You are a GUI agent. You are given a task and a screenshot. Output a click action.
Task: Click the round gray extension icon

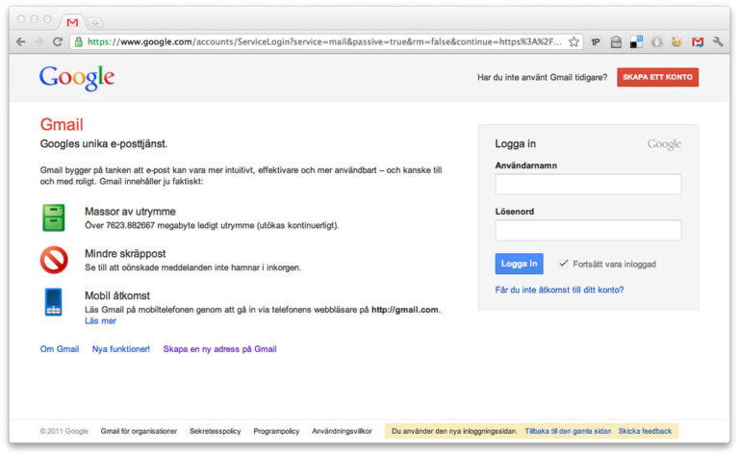coord(656,42)
